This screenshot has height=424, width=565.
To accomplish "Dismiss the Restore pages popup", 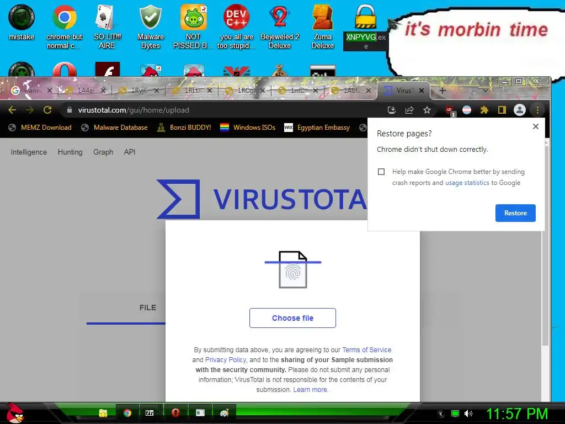I will [535, 126].
